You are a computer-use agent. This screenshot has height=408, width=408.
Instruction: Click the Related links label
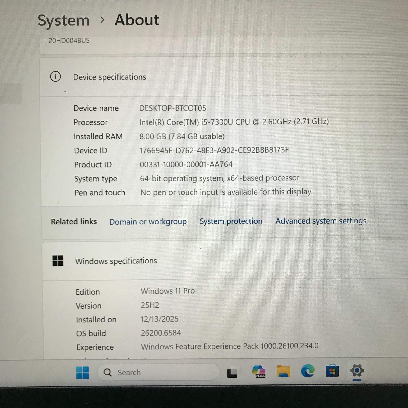(x=74, y=222)
